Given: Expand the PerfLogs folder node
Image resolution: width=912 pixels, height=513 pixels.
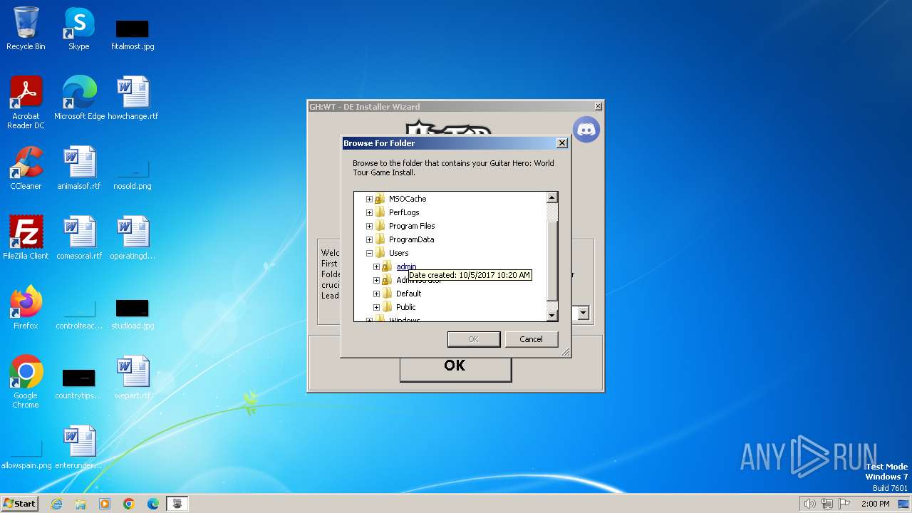Looking at the screenshot, I should (369, 212).
